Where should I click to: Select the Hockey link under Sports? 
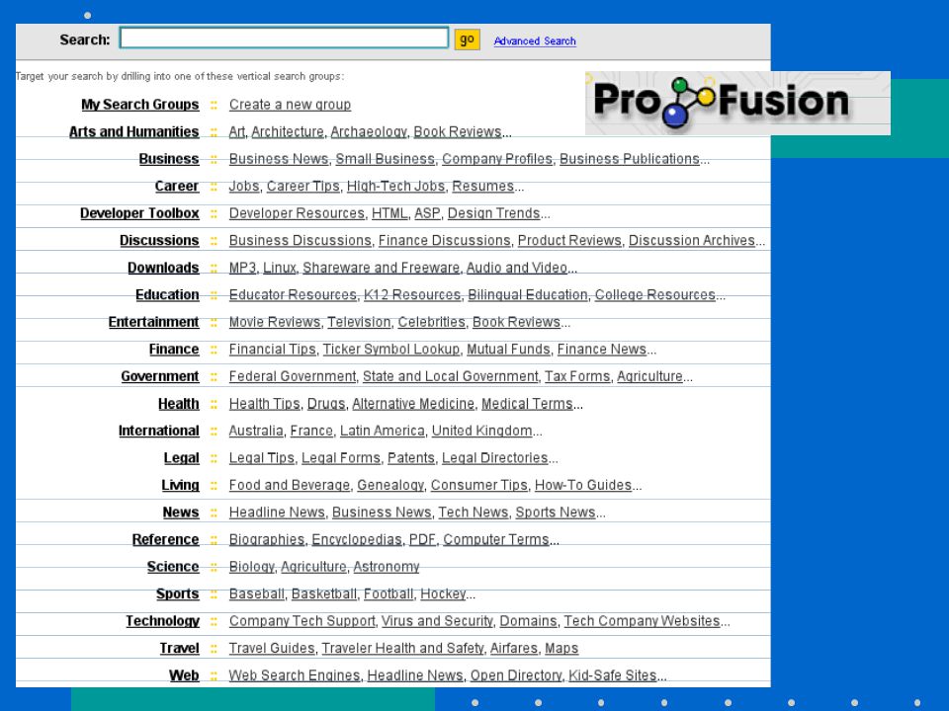click(443, 594)
